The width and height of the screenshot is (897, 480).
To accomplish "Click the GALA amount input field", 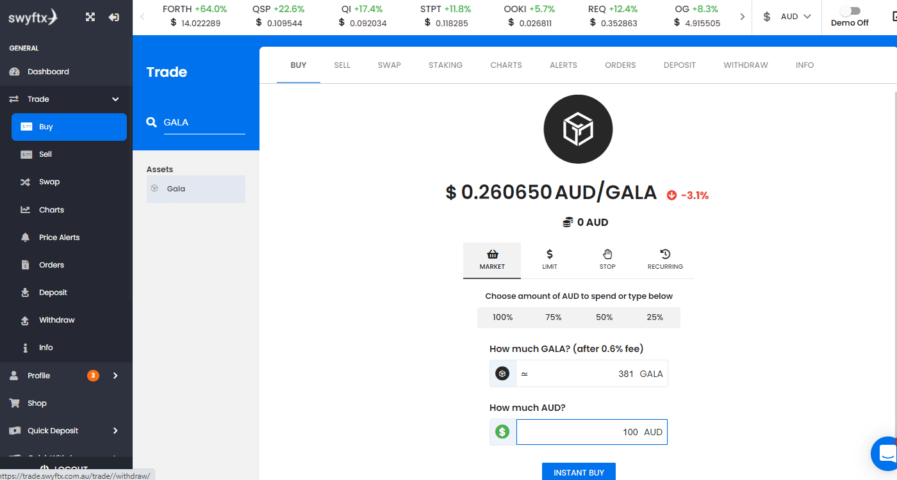I will (x=591, y=374).
